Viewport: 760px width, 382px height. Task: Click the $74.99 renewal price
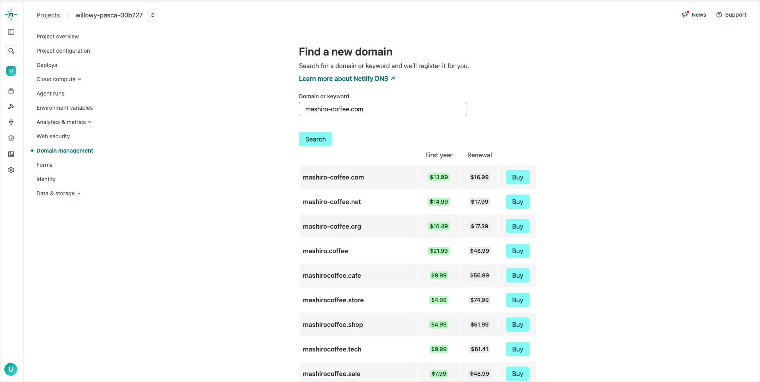point(479,300)
